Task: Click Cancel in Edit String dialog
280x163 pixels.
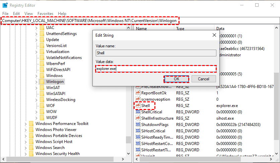Action: coord(204,79)
